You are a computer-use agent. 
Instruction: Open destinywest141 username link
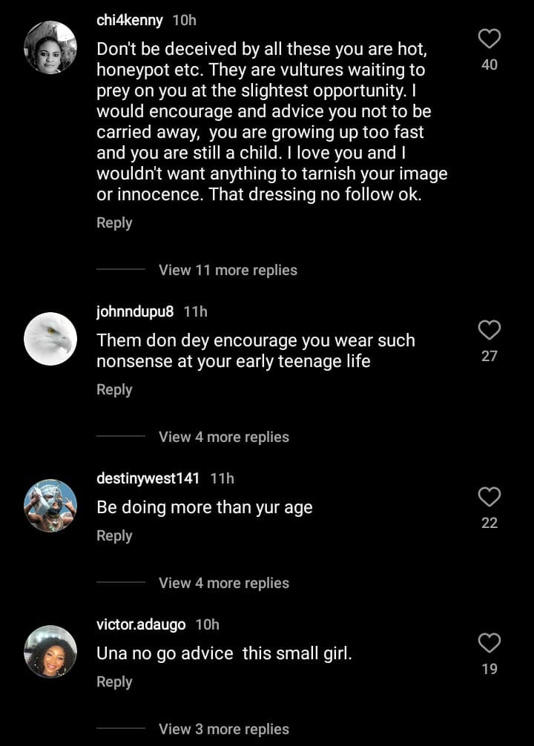(x=148, y=478)
